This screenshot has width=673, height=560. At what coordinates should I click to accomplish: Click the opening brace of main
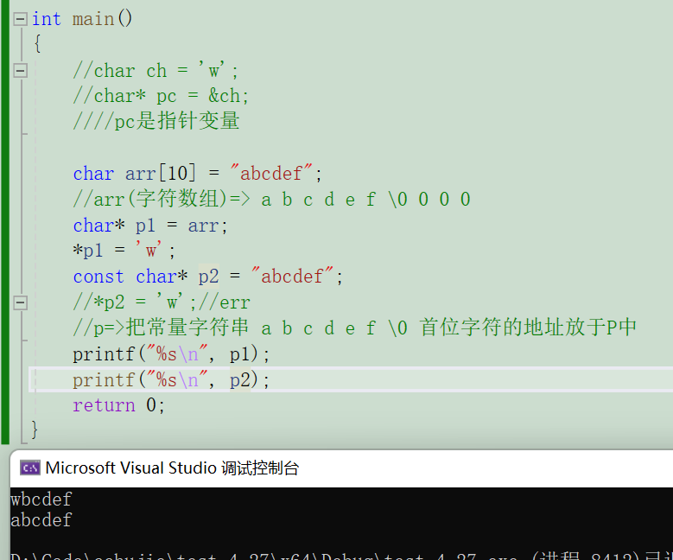[x=37, y=43]
